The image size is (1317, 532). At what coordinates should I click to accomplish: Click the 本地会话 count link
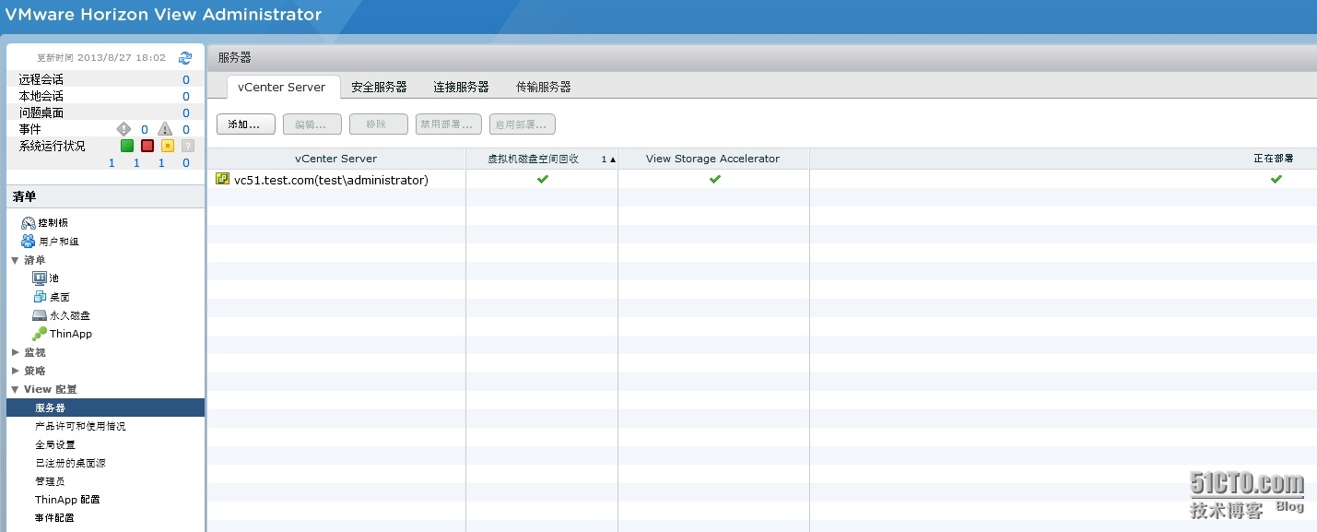185,97
